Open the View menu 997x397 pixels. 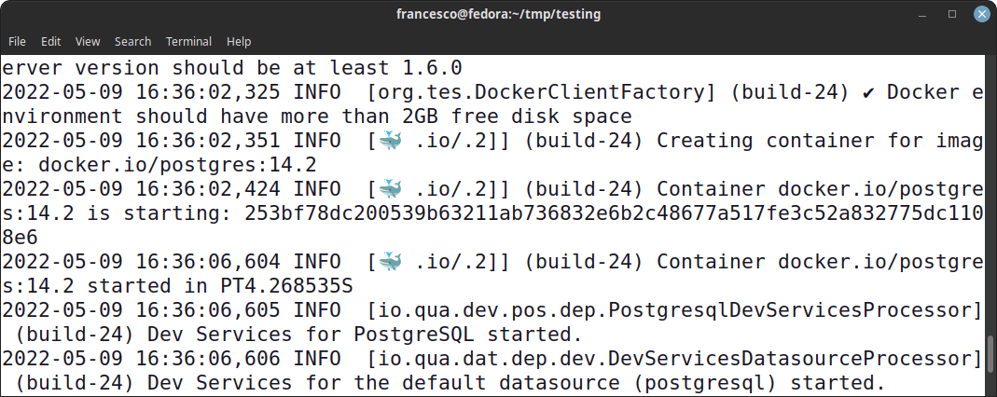pyautogui.click(x=88, y=41)
